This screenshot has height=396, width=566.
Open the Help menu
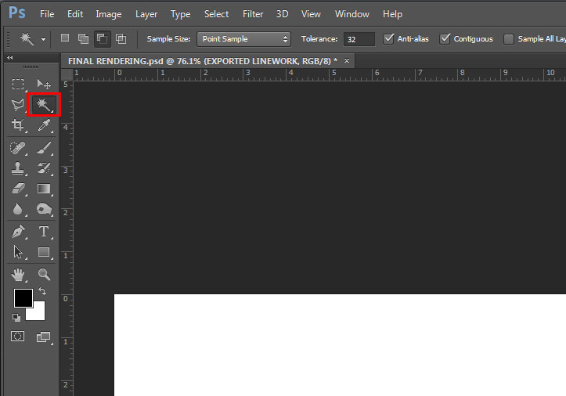(x=392, y=14)
